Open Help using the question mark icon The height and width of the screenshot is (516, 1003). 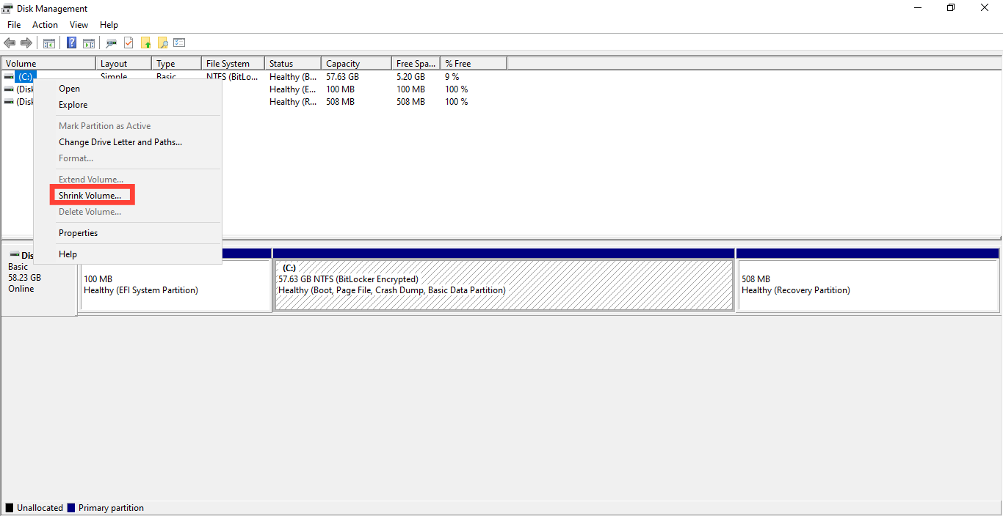(x=71, y=43)
